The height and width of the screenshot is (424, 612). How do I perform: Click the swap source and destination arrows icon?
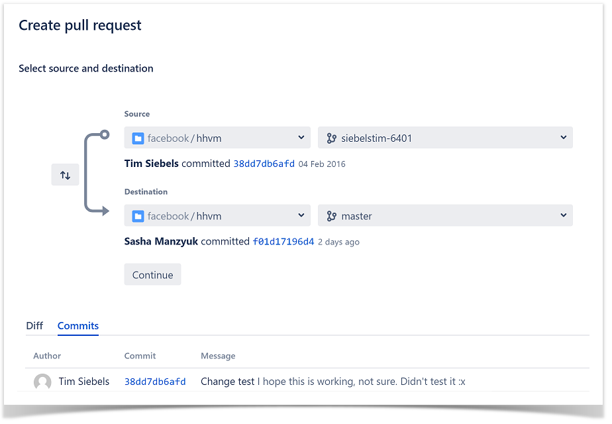pyautogui.click(x=65, y=174)
